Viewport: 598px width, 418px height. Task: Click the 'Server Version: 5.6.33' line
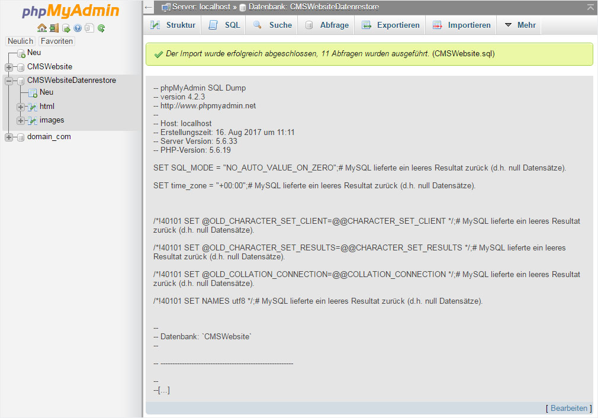click(x=195, y=141)
